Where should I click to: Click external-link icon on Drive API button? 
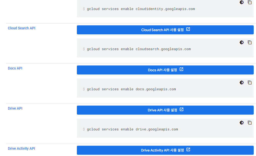[181, 110]
